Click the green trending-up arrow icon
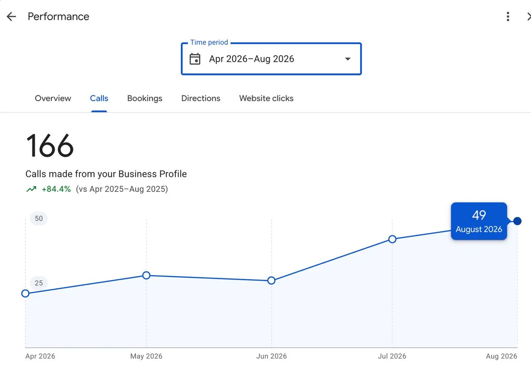The image size is (531, 373). coord(31,189)
